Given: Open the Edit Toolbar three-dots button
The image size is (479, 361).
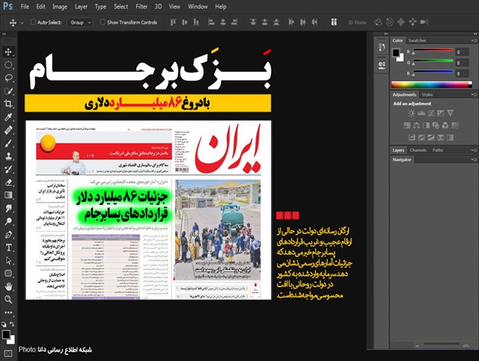Looking at the screenshot, I should tap(8, 312).
